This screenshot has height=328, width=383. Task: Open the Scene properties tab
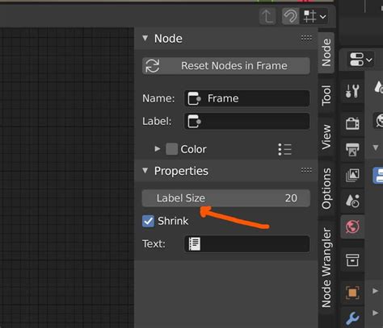tap(352, 201)
